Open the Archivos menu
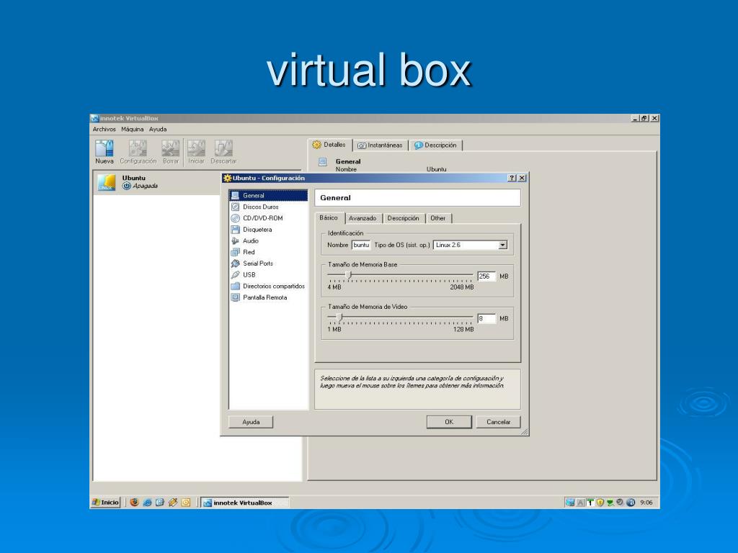 (104, 130)
